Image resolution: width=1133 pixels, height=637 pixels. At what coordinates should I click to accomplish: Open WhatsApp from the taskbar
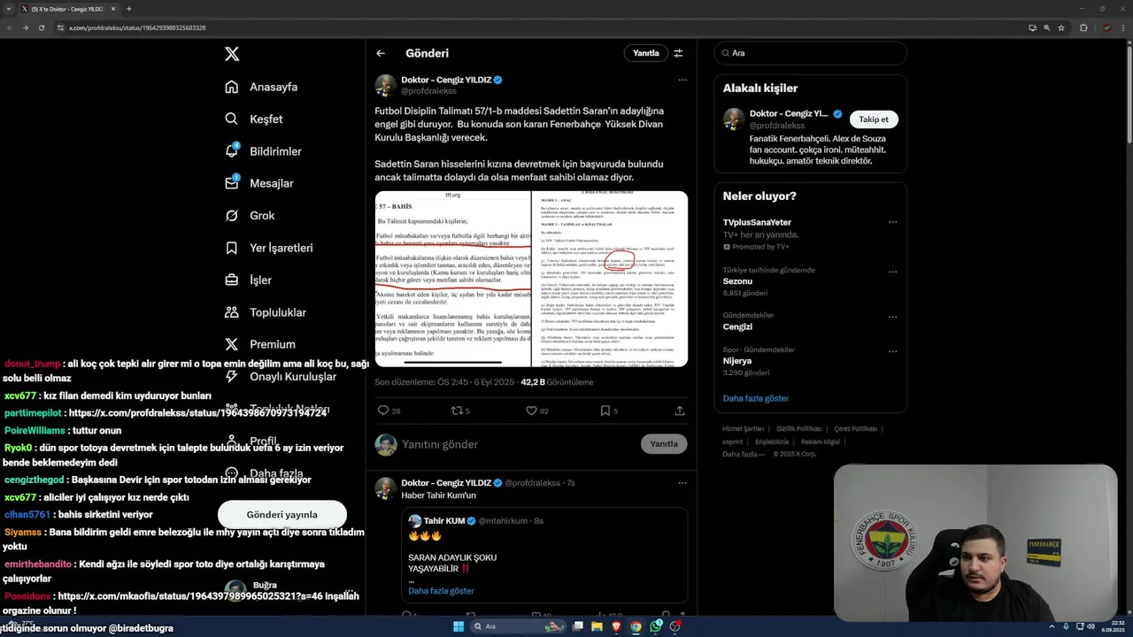tap(656, 626)
